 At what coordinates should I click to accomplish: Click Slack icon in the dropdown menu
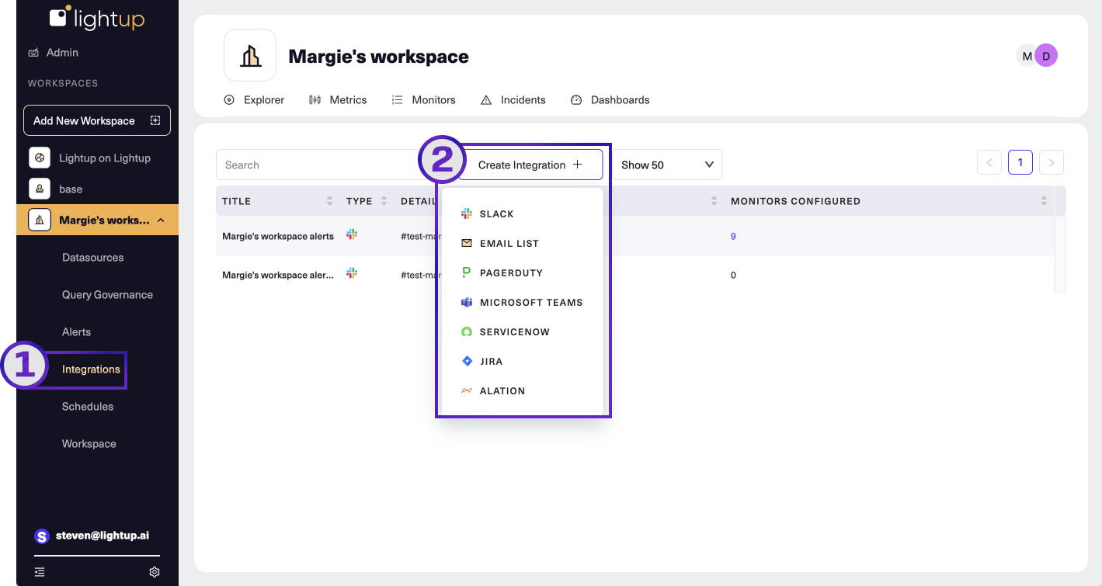pyautogui.click(x=467, y=213)
